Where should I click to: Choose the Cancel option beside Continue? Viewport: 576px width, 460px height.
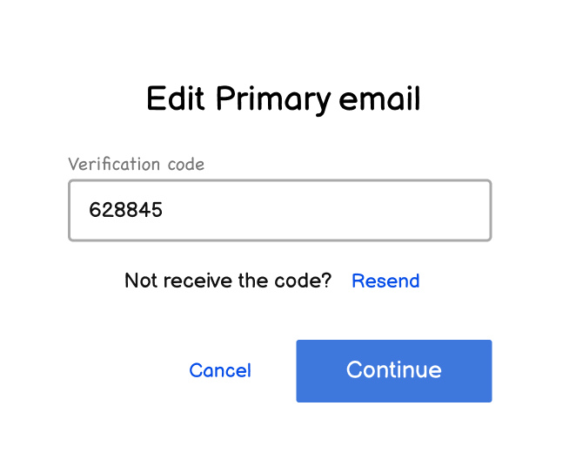coord(220,370)
